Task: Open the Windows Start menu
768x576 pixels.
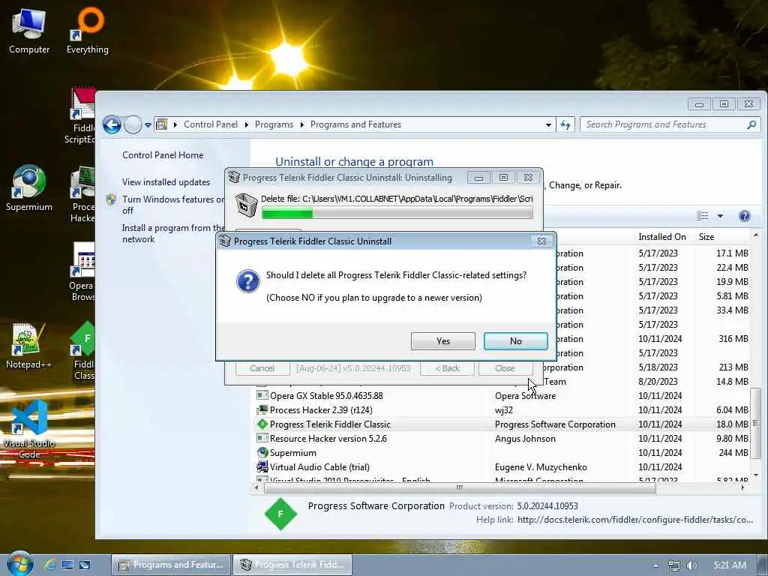Action: point(19,564)
